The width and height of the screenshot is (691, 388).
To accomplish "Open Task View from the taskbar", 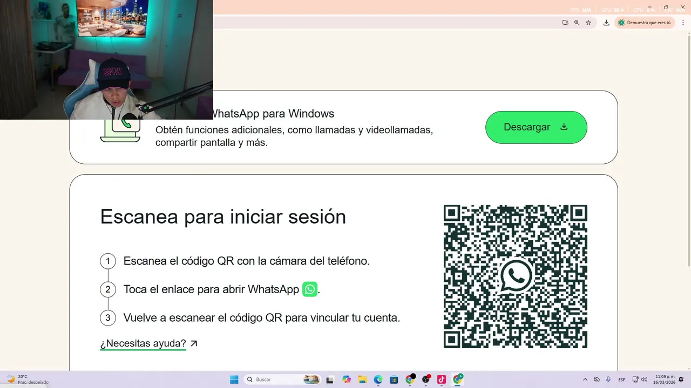I will pyautogui.click(x=330, y=379).
